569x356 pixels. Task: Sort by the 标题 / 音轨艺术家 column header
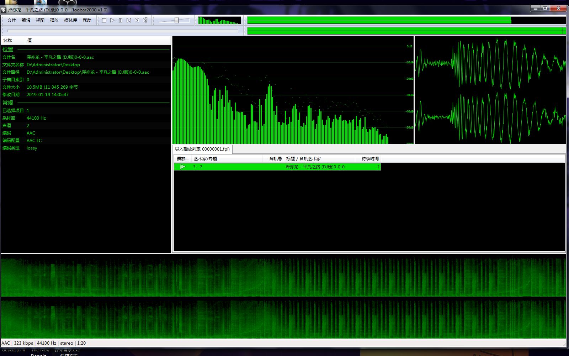(x=320, y=158)
